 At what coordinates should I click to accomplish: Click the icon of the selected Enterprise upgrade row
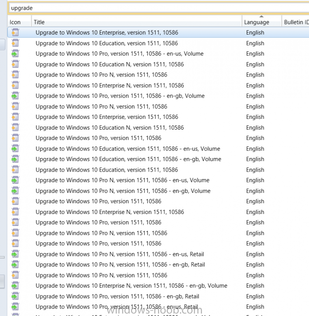click(x=15, y=33)
